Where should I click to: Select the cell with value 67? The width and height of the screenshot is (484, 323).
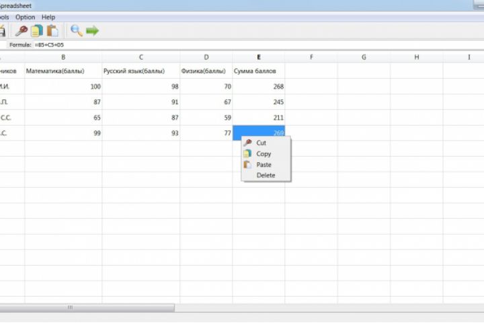click(206, 102)
